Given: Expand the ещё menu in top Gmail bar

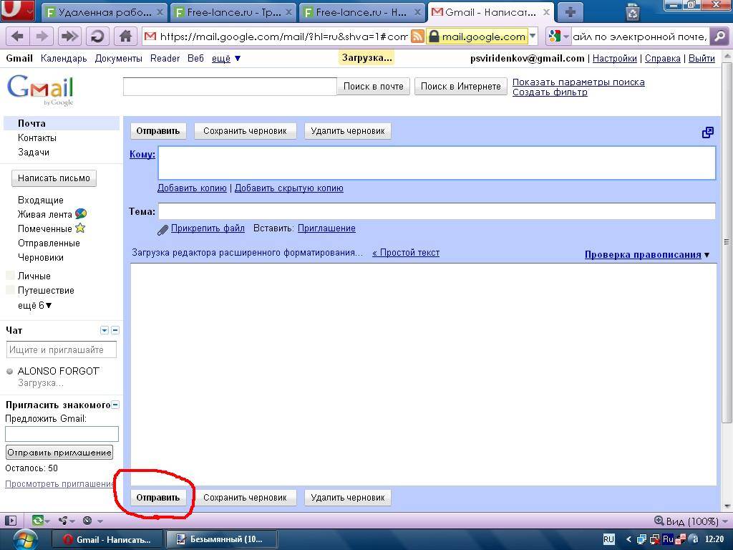Looking at the screenshot, I should tap(227, 59).
